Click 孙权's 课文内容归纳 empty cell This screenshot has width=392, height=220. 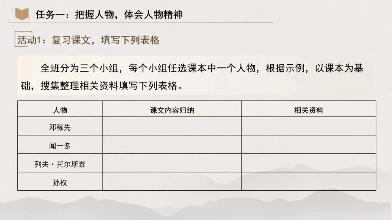coord(172,182)
